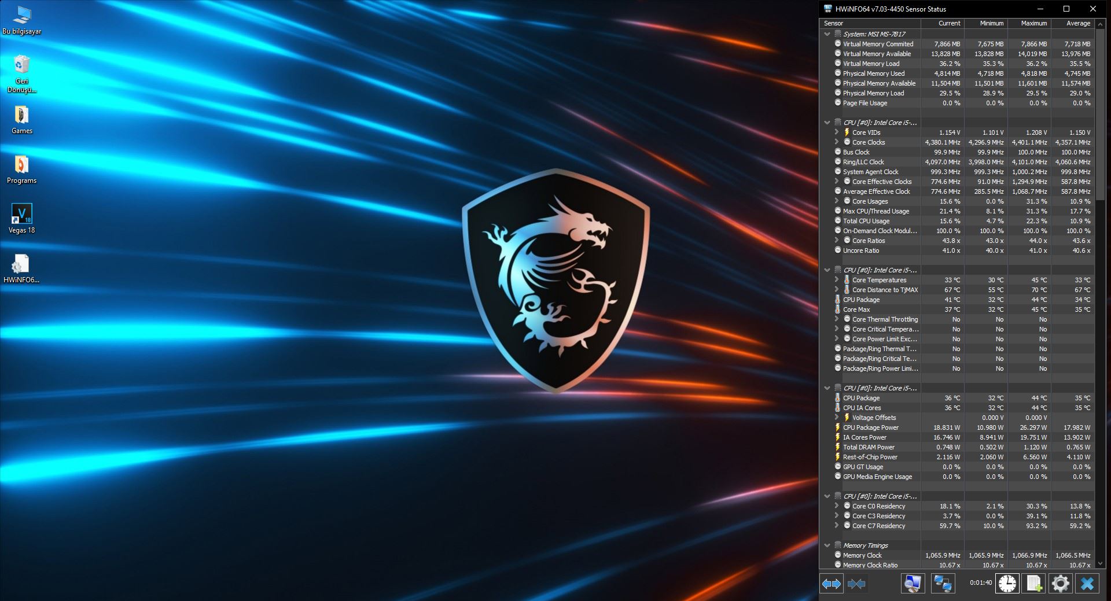Expand the Core C0 Residency row
The width and height of the screenshot is (1111, 601).
pyautogui.click(x=837, y=506)
